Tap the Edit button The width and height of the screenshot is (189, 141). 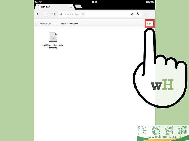click(x=149, y=24)
